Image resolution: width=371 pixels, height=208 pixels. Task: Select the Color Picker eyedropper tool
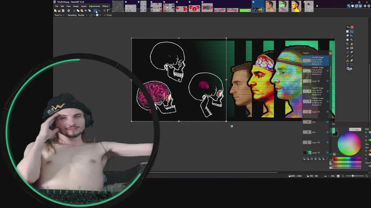pos(352,56)
